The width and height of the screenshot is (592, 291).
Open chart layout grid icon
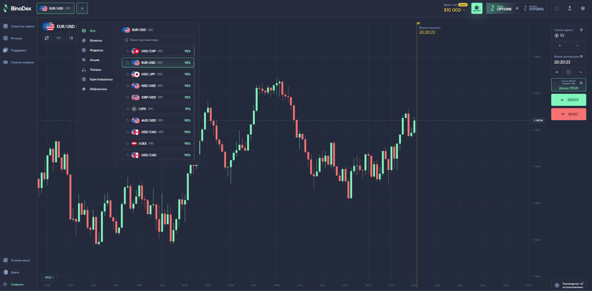coord(47,38)
